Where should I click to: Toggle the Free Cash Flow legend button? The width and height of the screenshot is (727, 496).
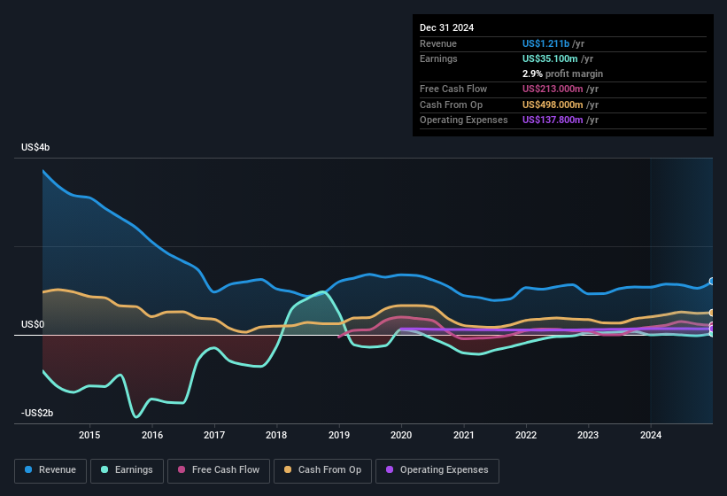[219, 470]
